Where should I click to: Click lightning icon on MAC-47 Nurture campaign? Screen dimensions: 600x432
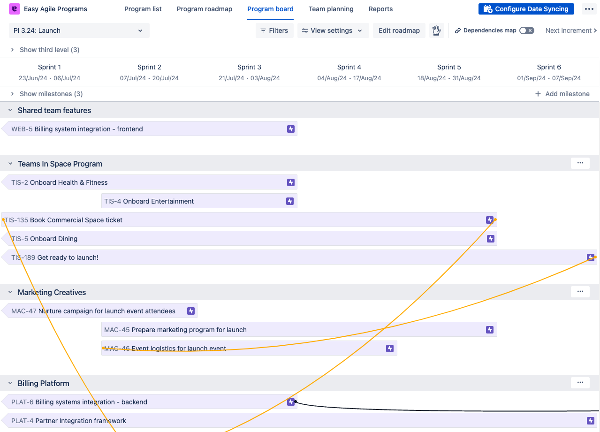coord(191,311)
